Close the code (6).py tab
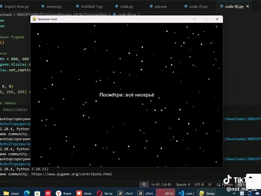This screenshot has width=261, height=196. tap(248, 7)
